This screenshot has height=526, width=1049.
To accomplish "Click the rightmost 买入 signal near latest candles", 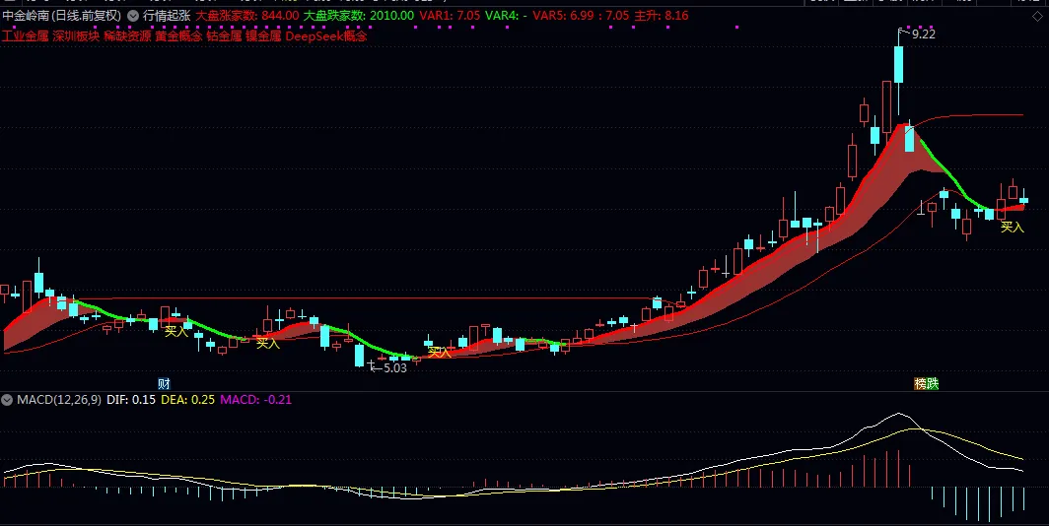I will [x=1013, y=228].
